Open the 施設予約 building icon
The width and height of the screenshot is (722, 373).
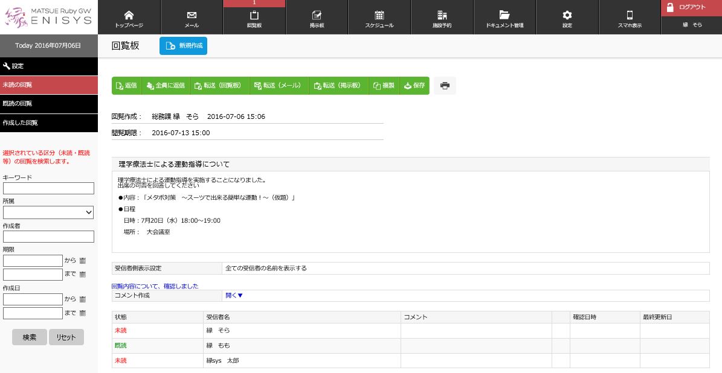coord(442,15)
